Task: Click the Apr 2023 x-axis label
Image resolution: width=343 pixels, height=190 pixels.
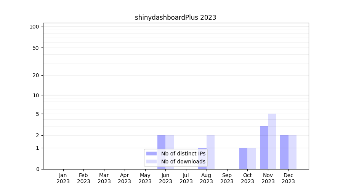Action: click(125, 178)
